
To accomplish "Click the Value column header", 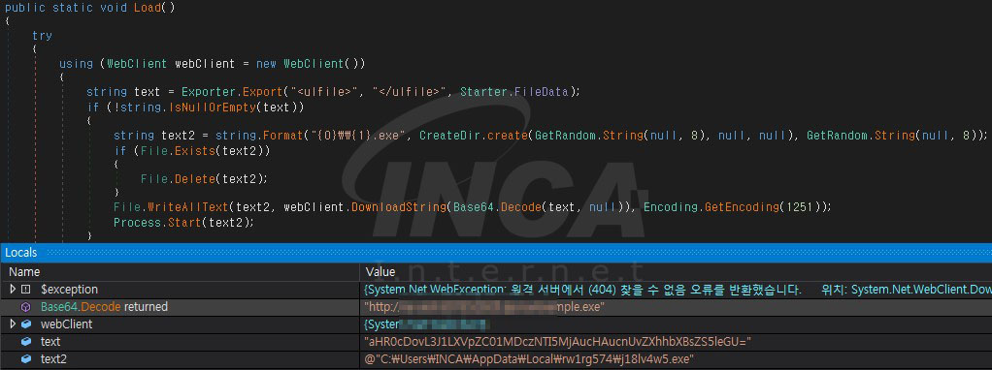I will (x=380, y=272).
